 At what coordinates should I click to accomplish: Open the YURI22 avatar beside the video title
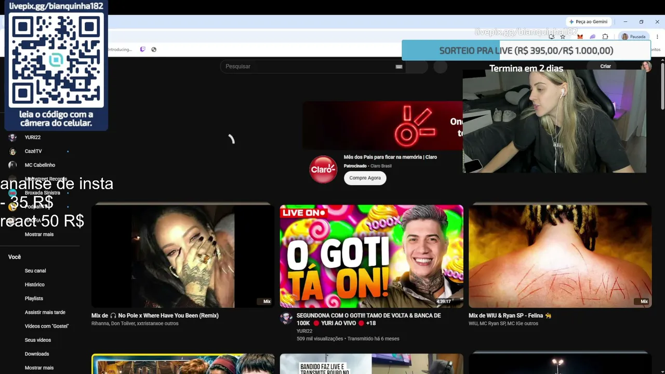click(286, 318)
